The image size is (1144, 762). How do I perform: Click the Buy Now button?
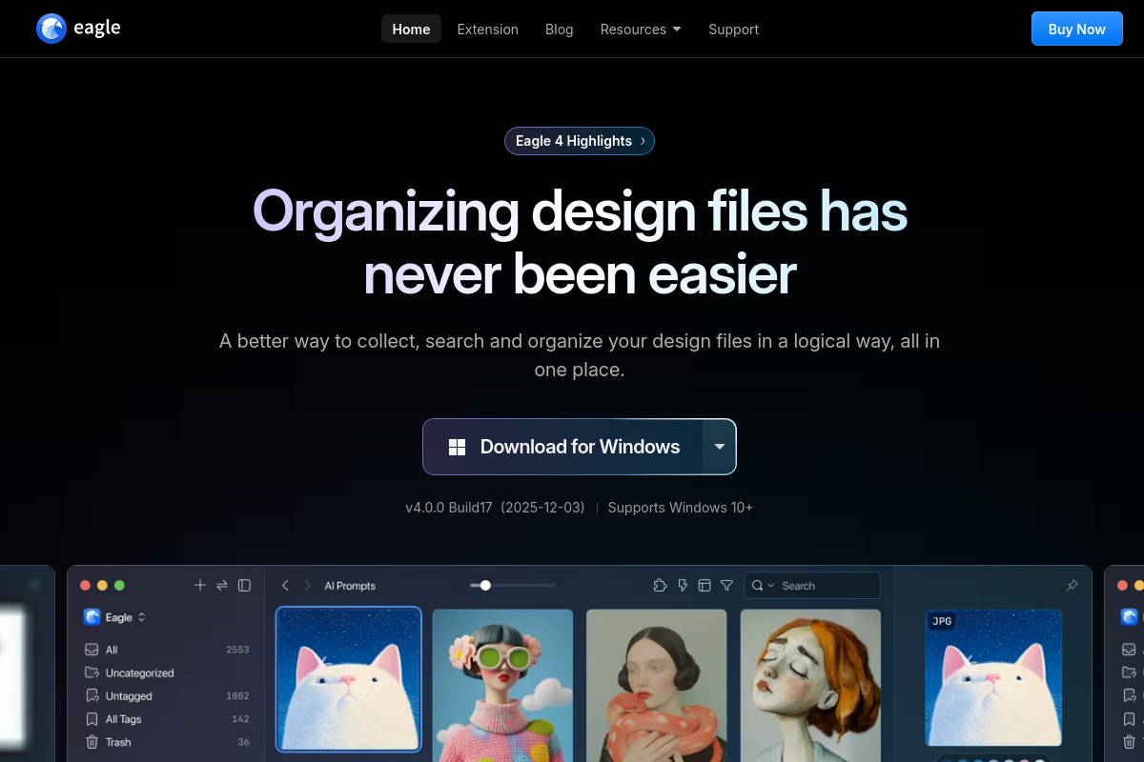[1076, 29]
